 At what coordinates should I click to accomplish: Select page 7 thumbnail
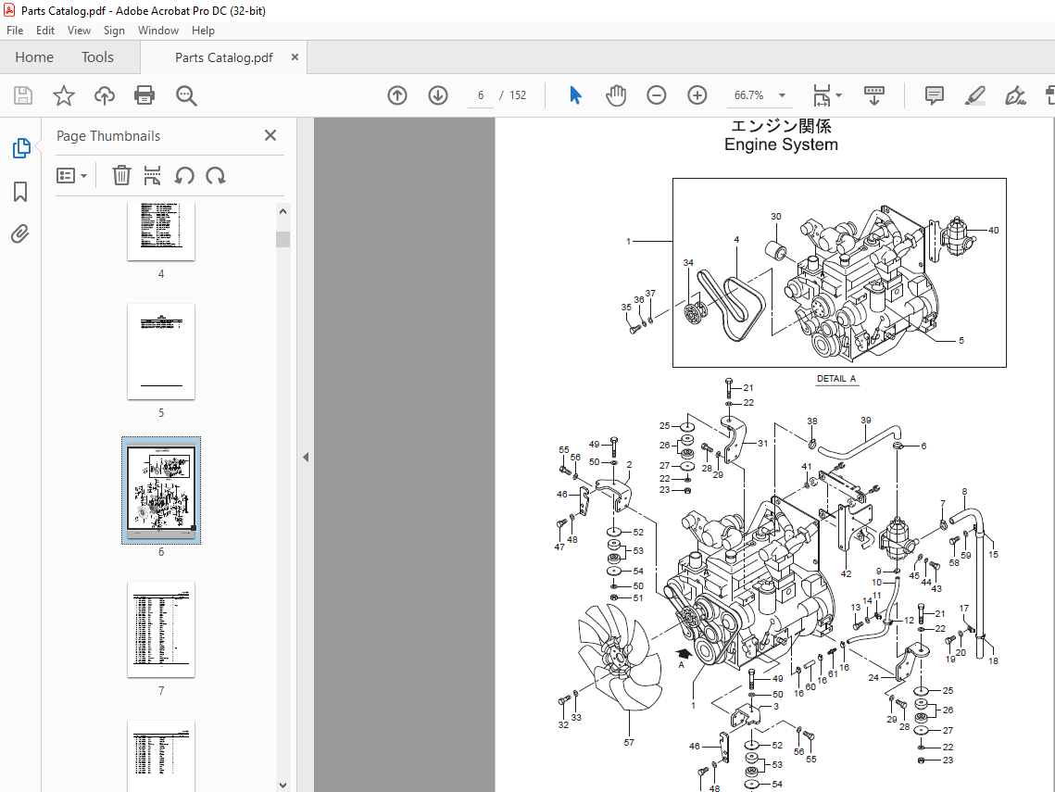tap(161, 629)
